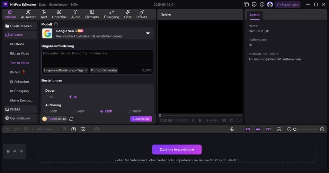
Task: Click the microphone voice-over icon
Action: point(232,129)
